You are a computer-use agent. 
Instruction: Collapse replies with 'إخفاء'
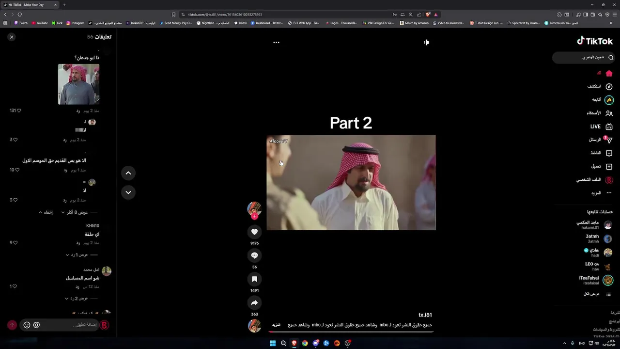[46, 212]
